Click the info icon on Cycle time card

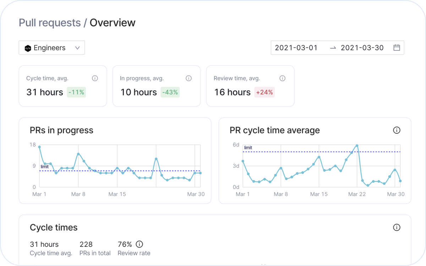pos(95,78)
